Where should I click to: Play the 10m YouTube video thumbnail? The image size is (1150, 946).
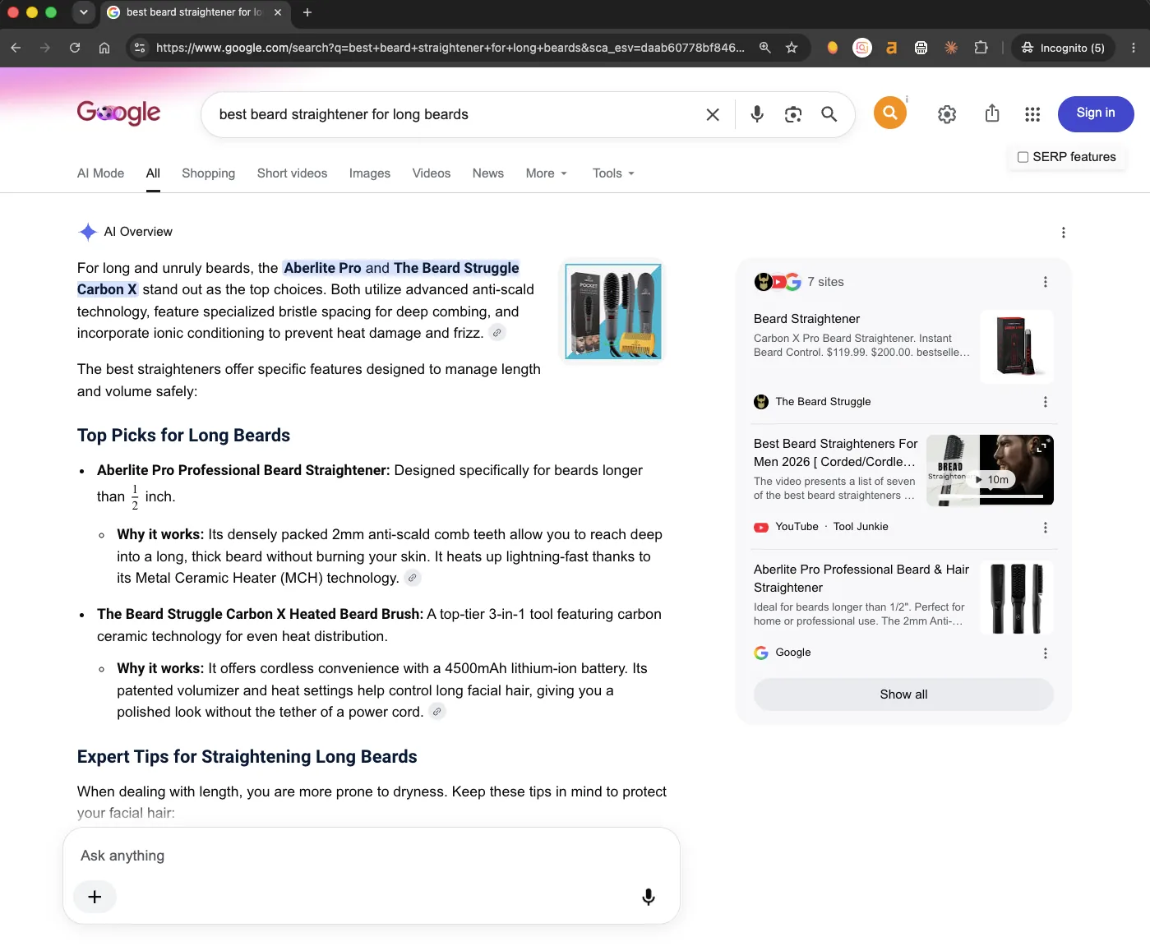tap(990, 470)
